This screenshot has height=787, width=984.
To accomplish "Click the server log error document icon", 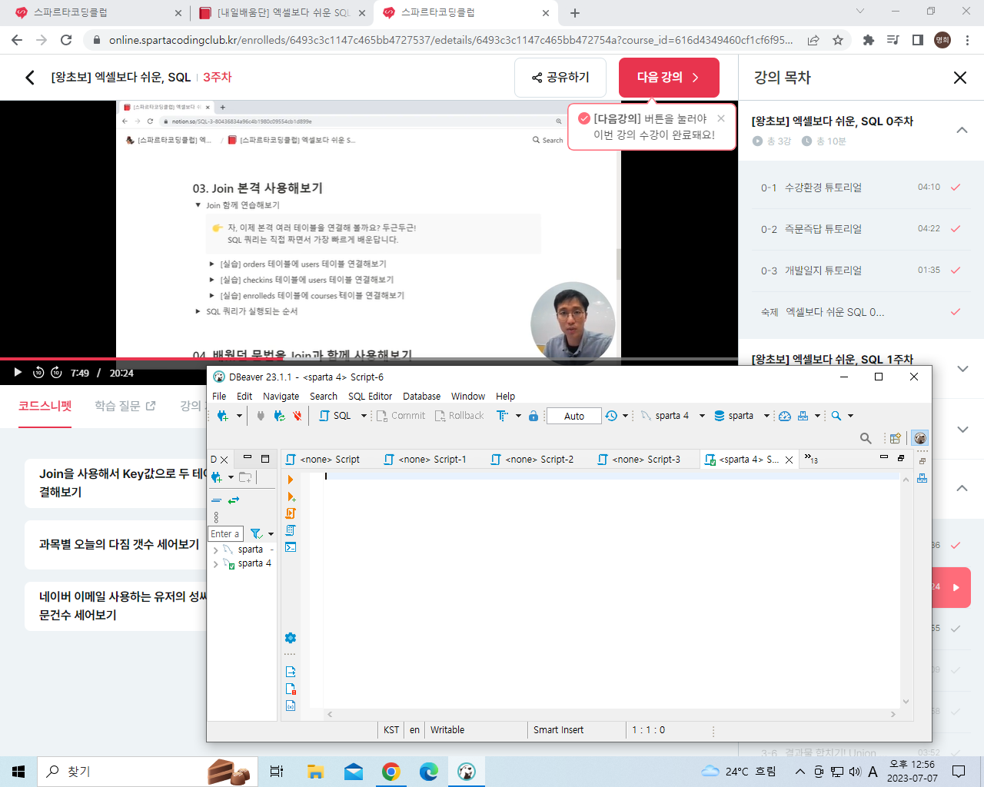I will coord(291,689).
